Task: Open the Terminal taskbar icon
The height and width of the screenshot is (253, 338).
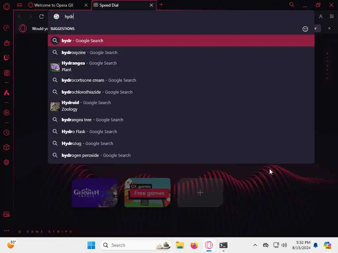Action: (223, 245)
